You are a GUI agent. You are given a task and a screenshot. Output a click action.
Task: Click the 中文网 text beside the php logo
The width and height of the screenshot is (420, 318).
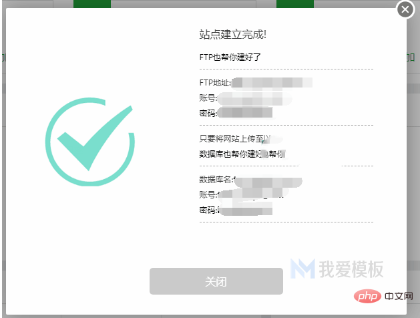click(399, 297)
